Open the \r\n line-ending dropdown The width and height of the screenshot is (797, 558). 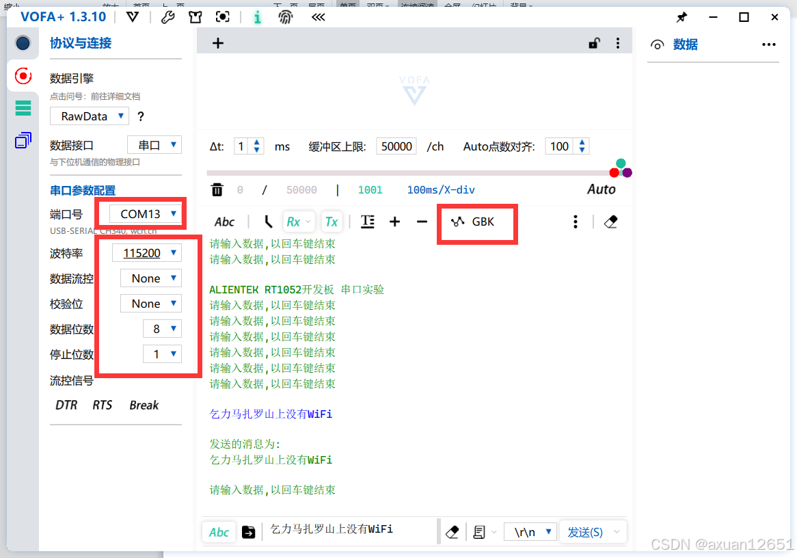pos(530,531)
